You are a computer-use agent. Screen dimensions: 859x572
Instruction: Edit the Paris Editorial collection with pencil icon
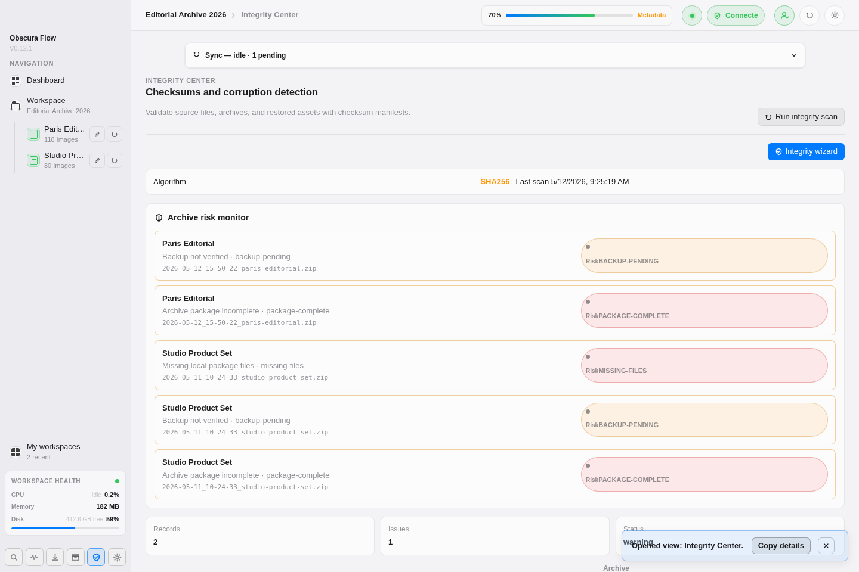point(97,134)
